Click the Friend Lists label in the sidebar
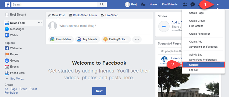Screen dimensions: 229x97 [x=17, y=73]
